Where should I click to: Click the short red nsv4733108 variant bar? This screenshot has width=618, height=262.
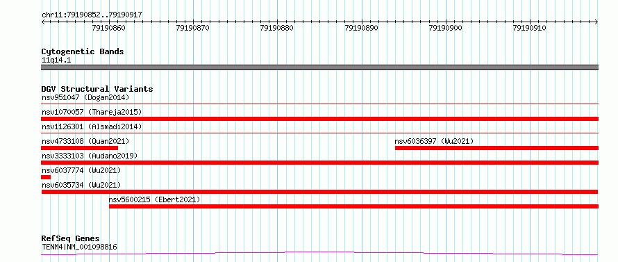click(x=80, y=148)
